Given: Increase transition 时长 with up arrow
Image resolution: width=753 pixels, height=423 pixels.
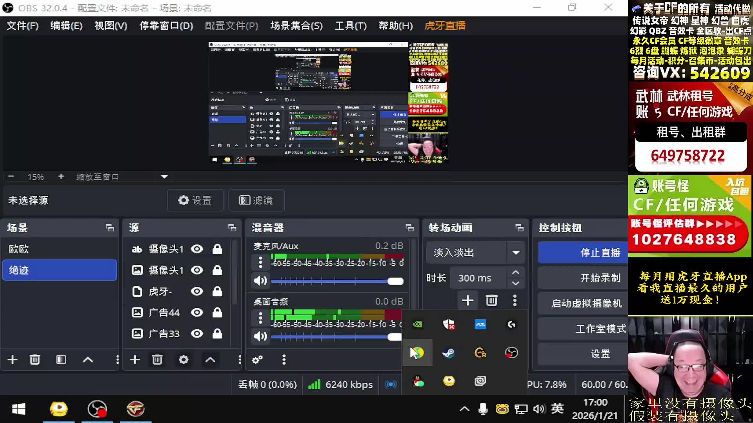Looking at the screenshot, I should pos(516,273).
